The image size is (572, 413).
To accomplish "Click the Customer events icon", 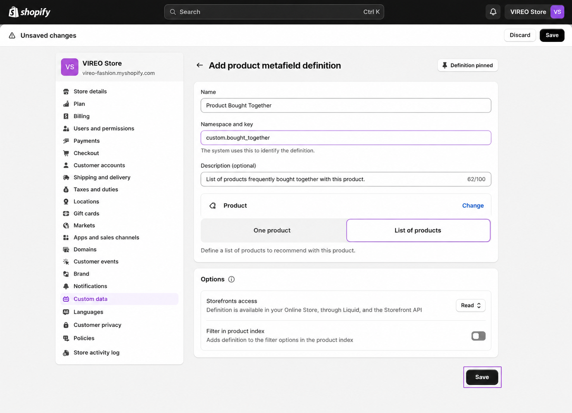I will [x=66, y=262].
